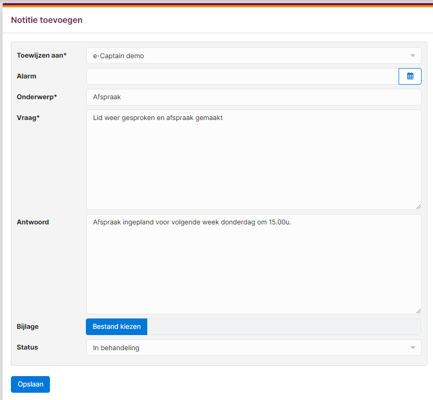Screen dimensions: 433x400
Task: Click inside the Antwoord text area
Action: pyautogui.click(x=254, y=264)
